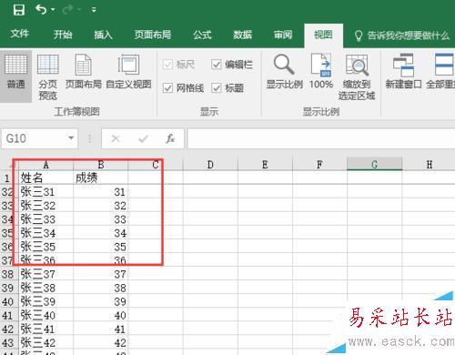This screenshot has width=455, height=355.
Task: Click cell with text 张三37
Action: tap(45, 274)
